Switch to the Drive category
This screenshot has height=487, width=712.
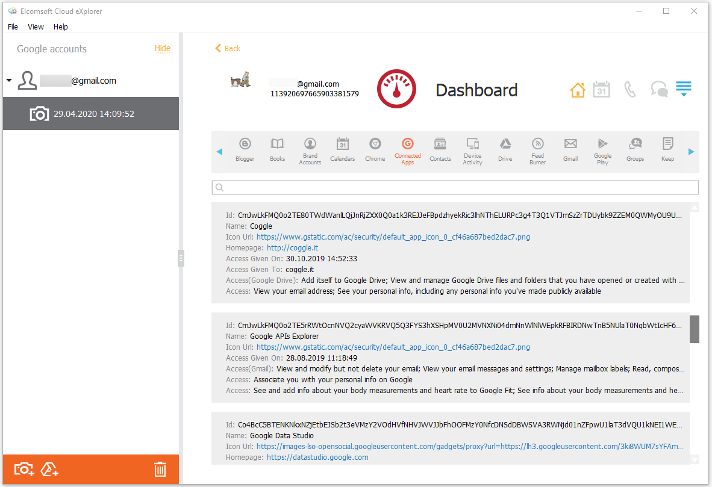point(505,150)
